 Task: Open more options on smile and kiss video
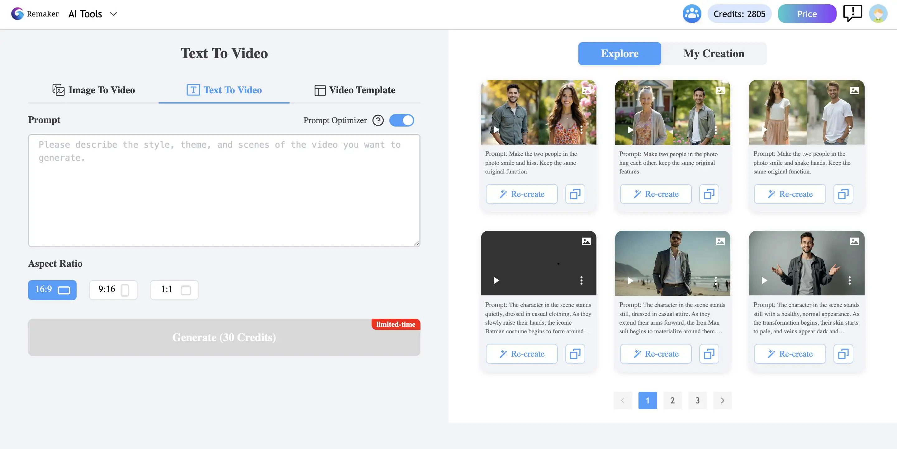(x=581, y=130)
